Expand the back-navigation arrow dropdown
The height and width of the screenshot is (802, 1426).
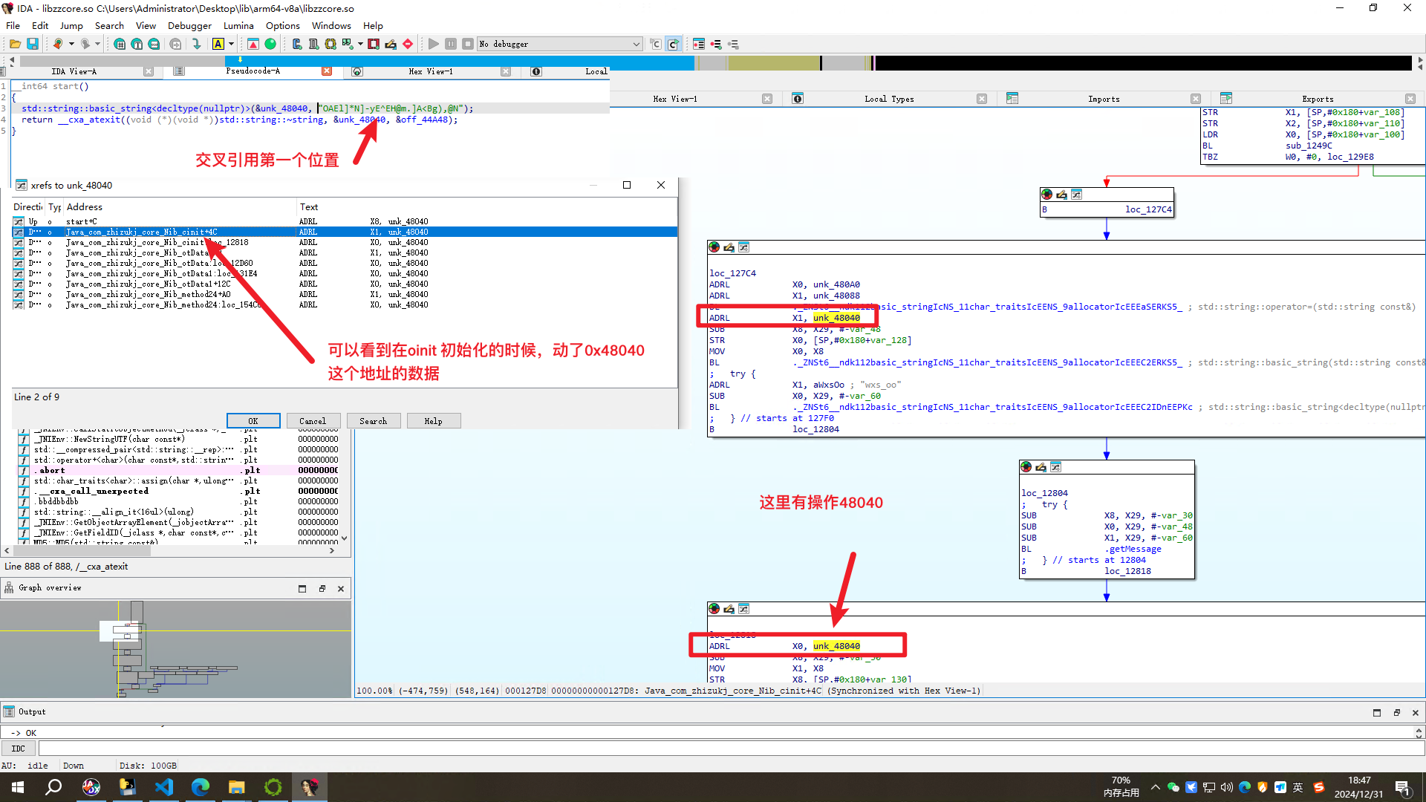[71, 44]
